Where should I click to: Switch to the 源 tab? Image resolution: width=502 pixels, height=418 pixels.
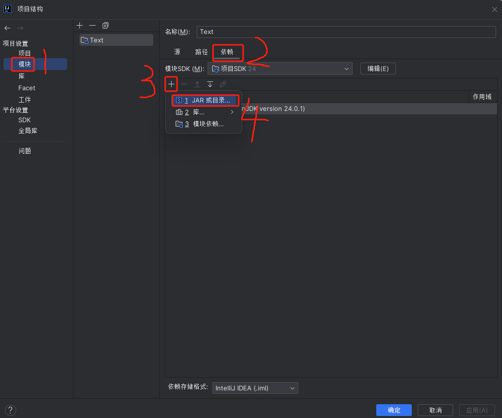(177, 51)
